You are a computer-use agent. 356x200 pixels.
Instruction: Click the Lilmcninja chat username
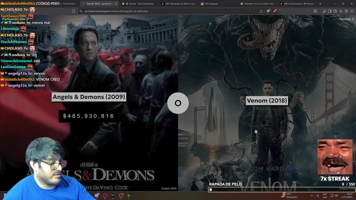coord(10,29)
